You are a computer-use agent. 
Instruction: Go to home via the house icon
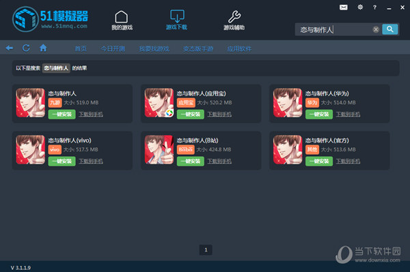point(43,48)
